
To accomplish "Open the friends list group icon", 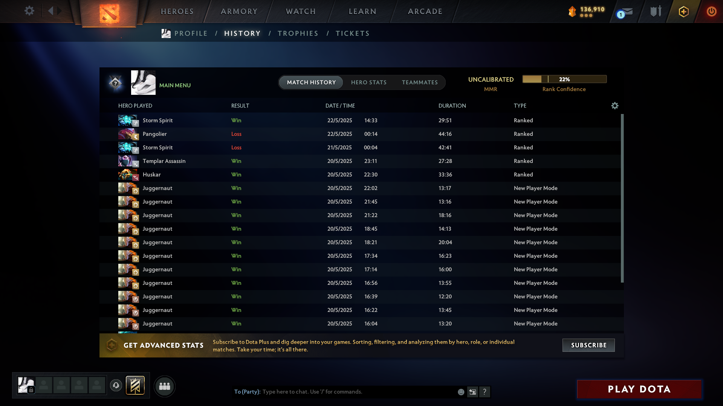I will pos(165,386).
